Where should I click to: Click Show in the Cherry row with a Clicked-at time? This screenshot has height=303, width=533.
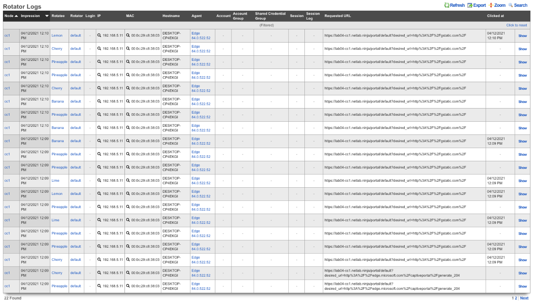(522, 260)
